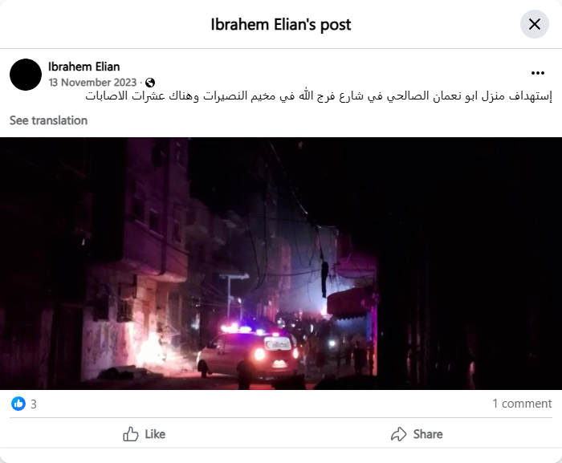Open the reactions count of 3

[x=34, y=404]
